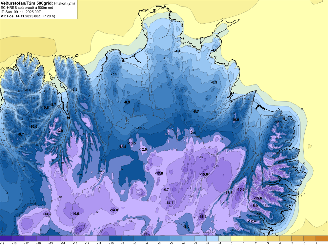Click the -6.4 temperature label
328x245 pixels.
[x=40, y=74]
